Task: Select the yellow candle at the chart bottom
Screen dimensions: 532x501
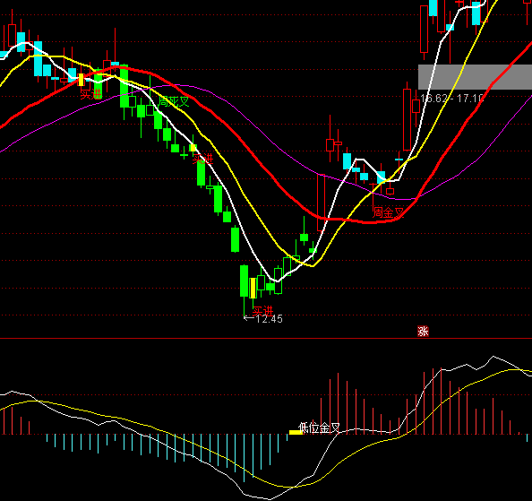Action: pos(253,289)
